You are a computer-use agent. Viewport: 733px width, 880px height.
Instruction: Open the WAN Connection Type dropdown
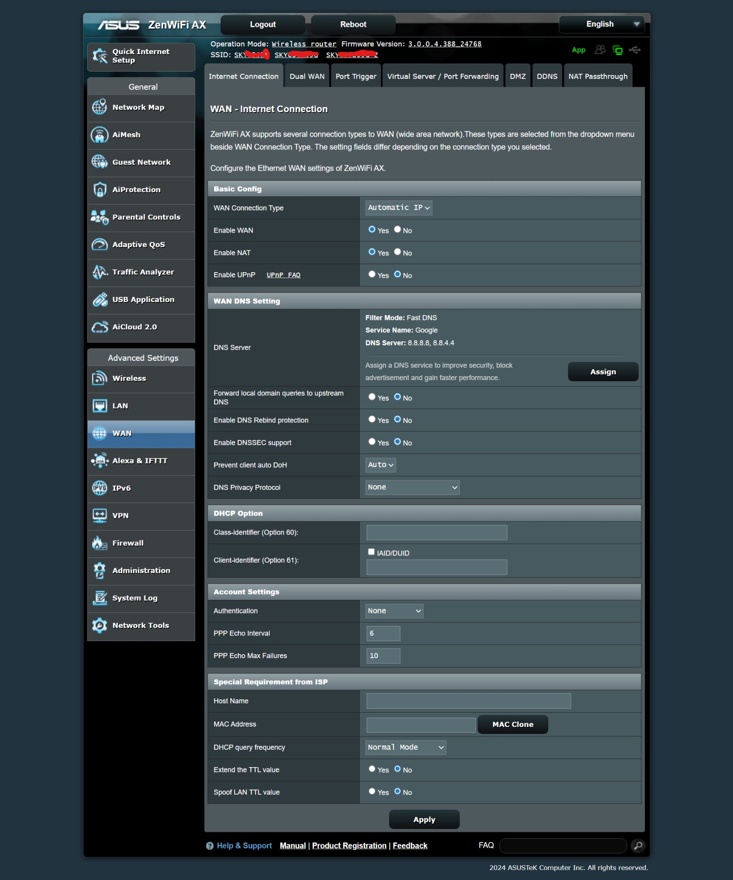(x=398, y=207)
